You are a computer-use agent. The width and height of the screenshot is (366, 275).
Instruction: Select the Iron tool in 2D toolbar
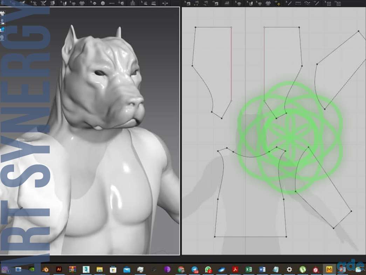tap(227, 3)
